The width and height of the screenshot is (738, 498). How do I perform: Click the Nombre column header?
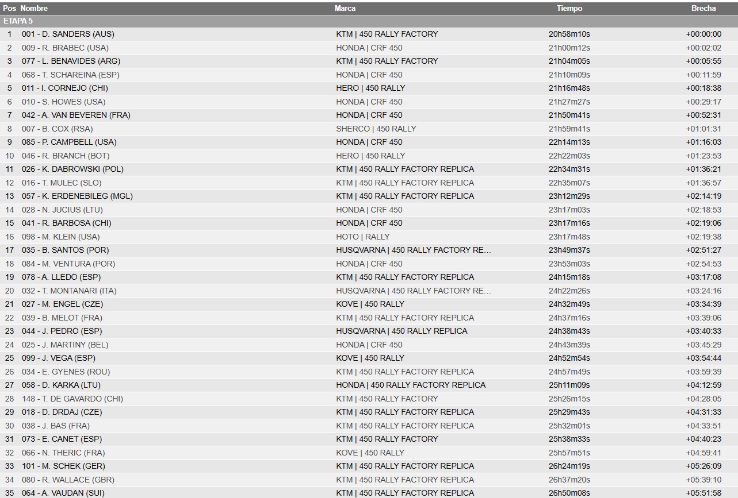click(x=35, y=9)
